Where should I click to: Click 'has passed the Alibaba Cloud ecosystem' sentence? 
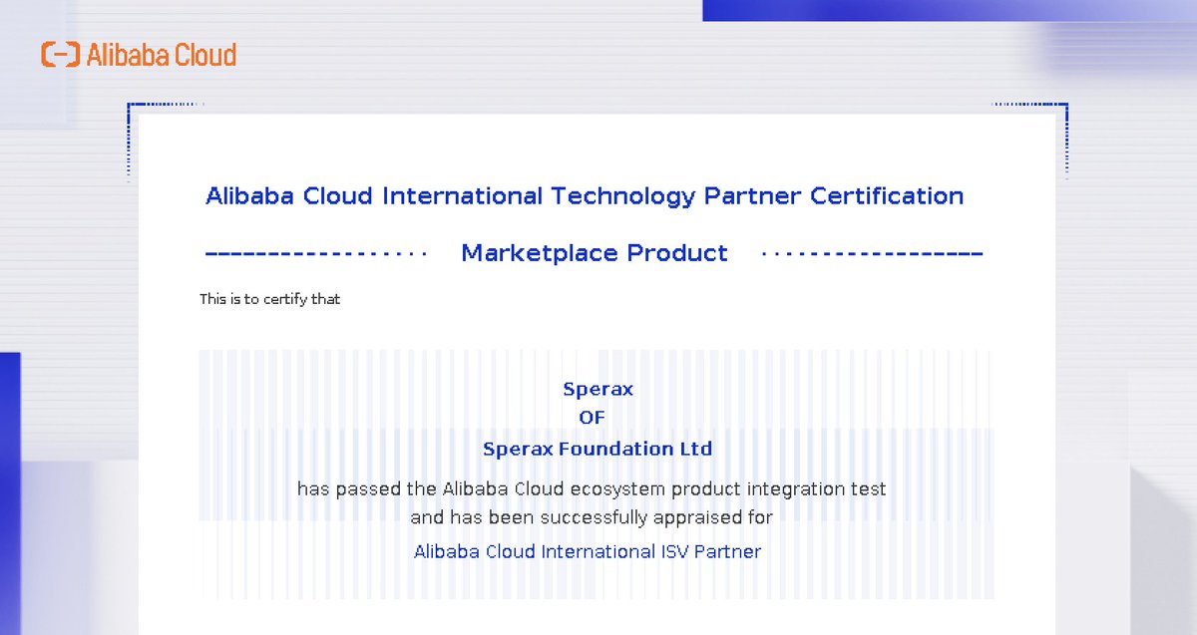[x=592, y=489]
